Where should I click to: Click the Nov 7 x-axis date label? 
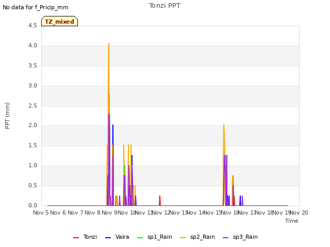(75, 213)
